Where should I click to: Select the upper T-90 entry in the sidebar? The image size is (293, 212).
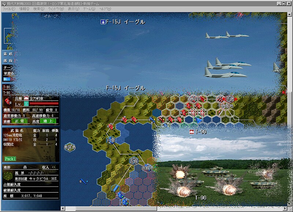point(7,87)
